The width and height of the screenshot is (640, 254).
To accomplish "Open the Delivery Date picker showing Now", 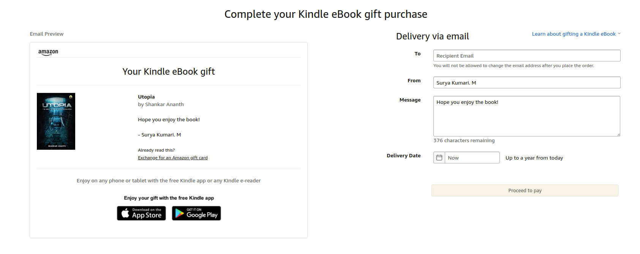I will [x=472, y=158].
